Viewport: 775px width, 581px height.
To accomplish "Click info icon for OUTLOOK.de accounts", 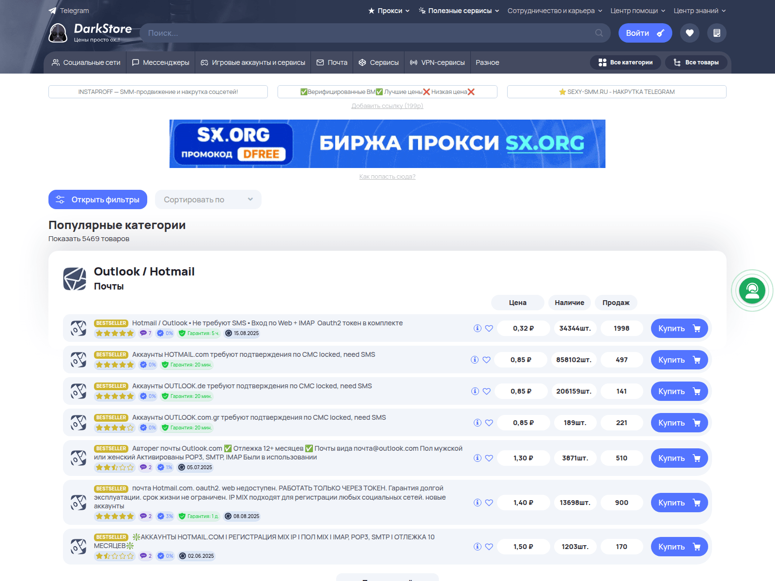I will point(475,391).
